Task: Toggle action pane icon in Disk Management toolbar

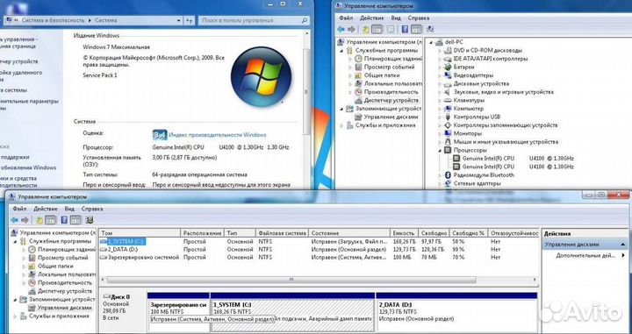Action: 75,220
